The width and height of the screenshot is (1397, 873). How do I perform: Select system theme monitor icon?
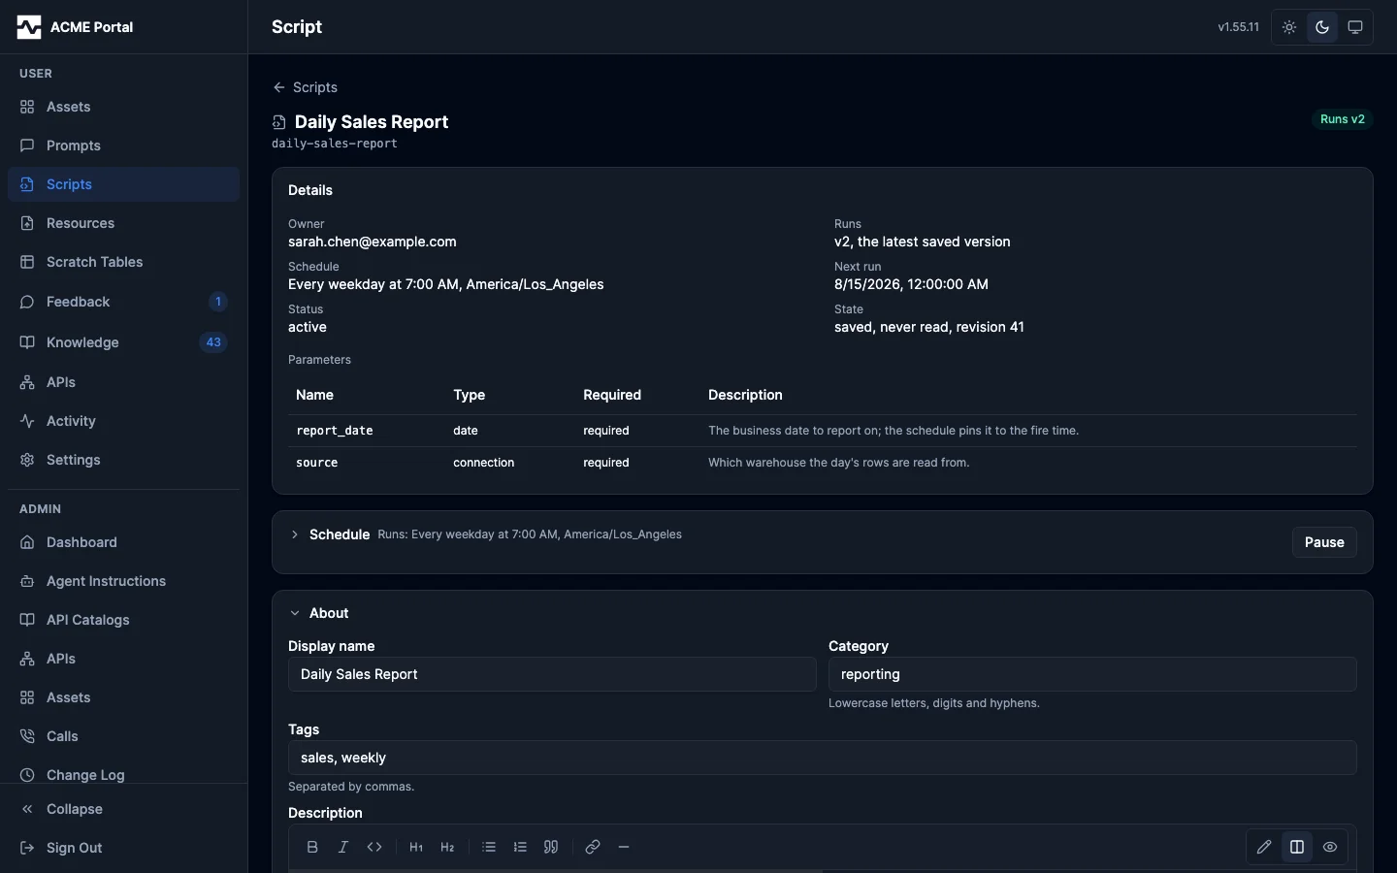pos(1355,27)
